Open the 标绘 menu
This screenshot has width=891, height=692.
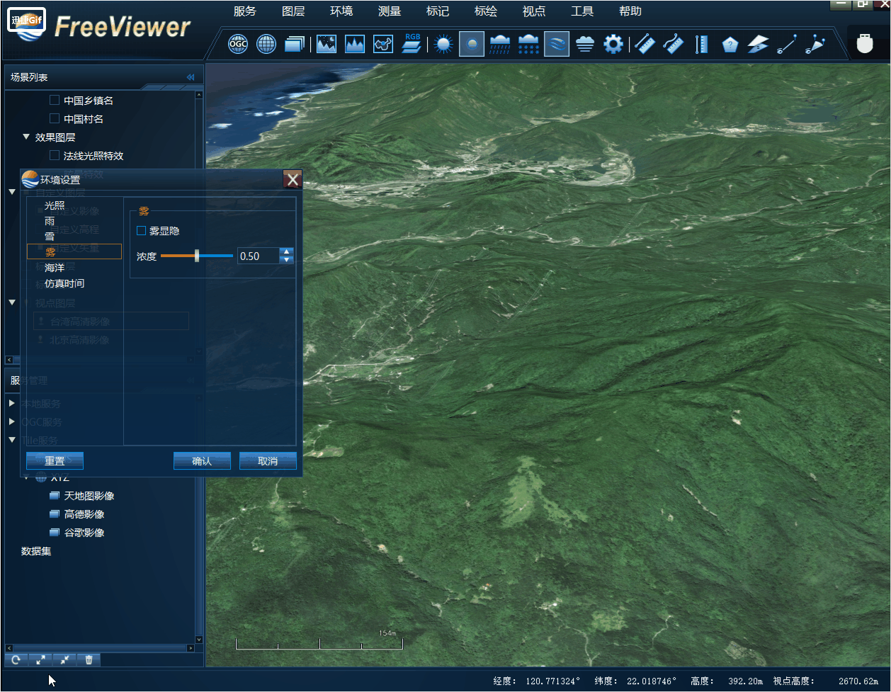(x=486, y=11)
